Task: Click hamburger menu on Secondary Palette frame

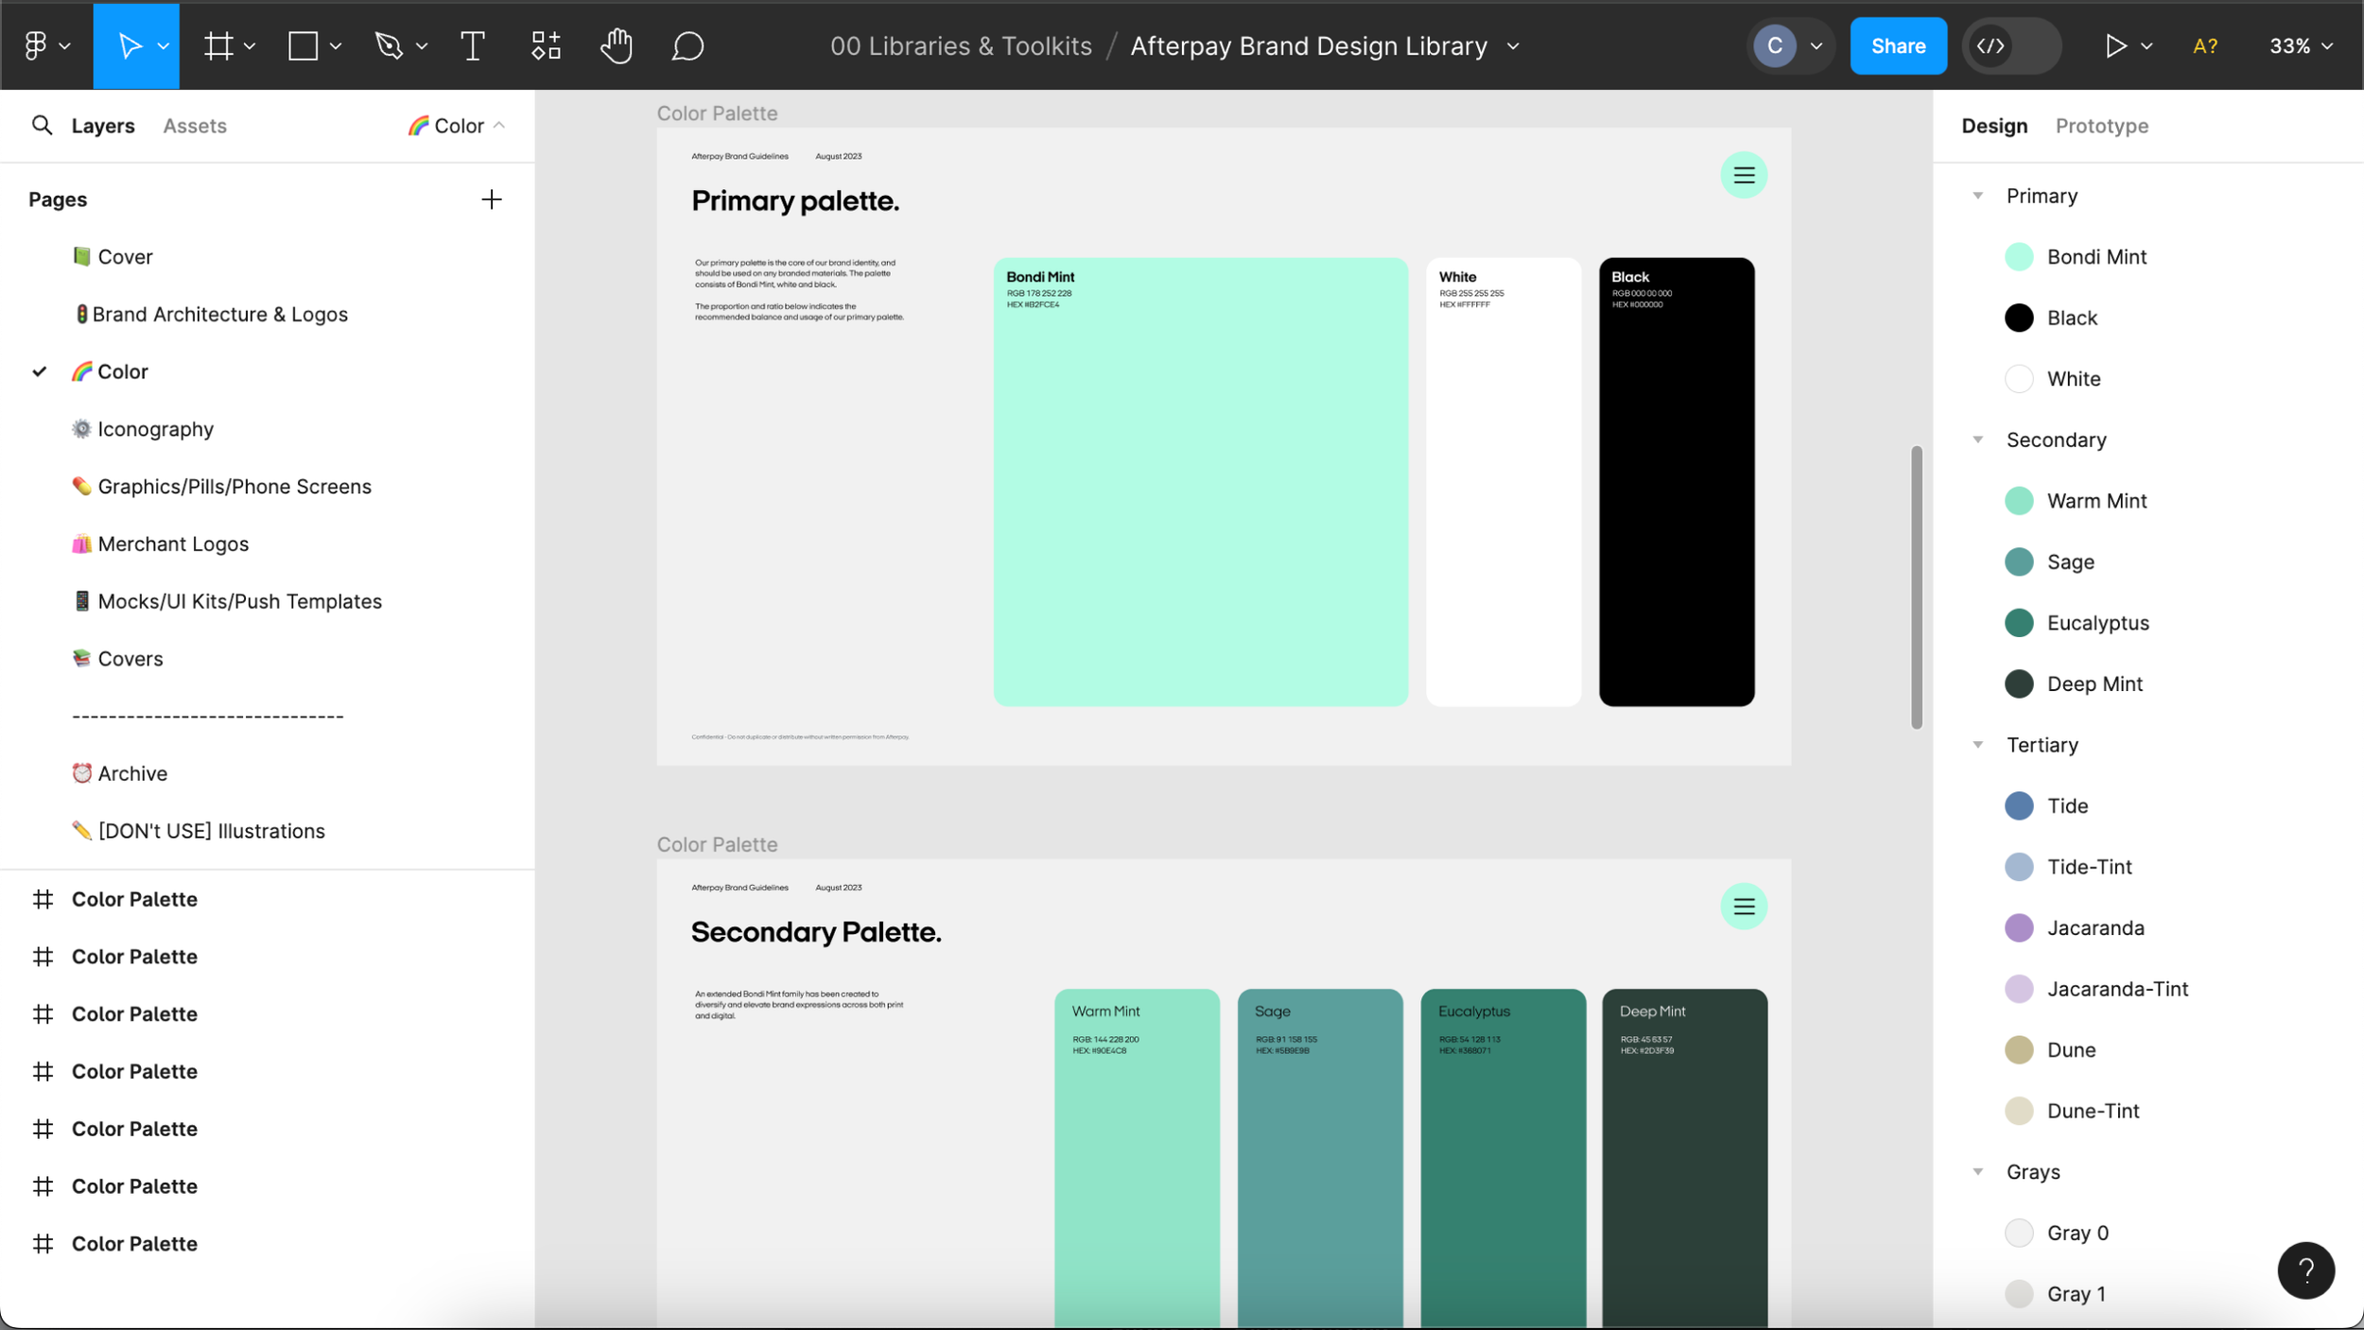Action: pos(1743,907)
